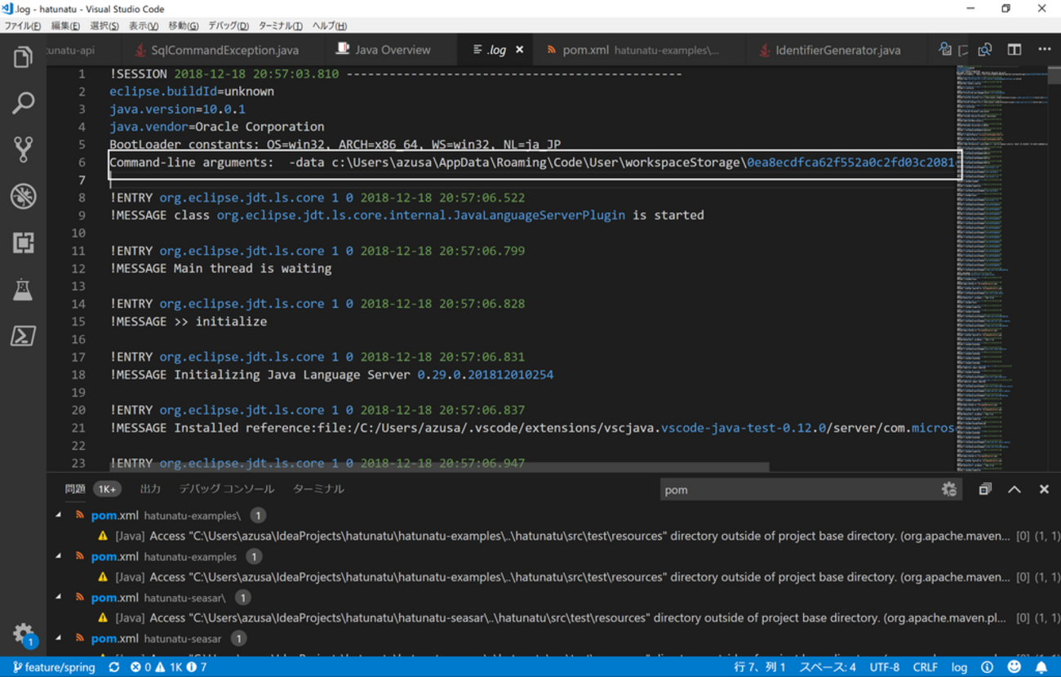Screen dimensions: 1061x677
Task: Open the Explorer view in activity bar
Action: (23, 57)
